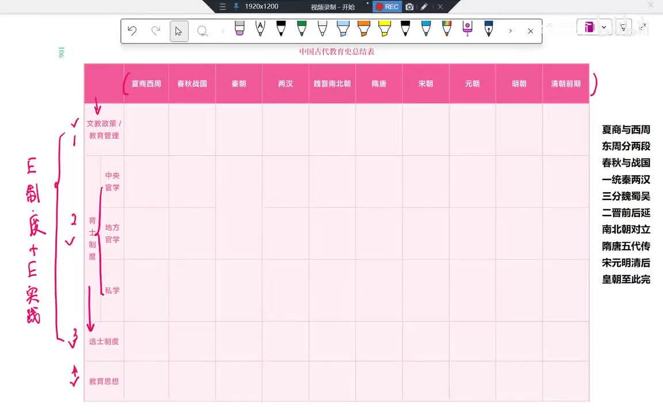Click the 夏商西周 column header
663x414 pixels.
146,83
